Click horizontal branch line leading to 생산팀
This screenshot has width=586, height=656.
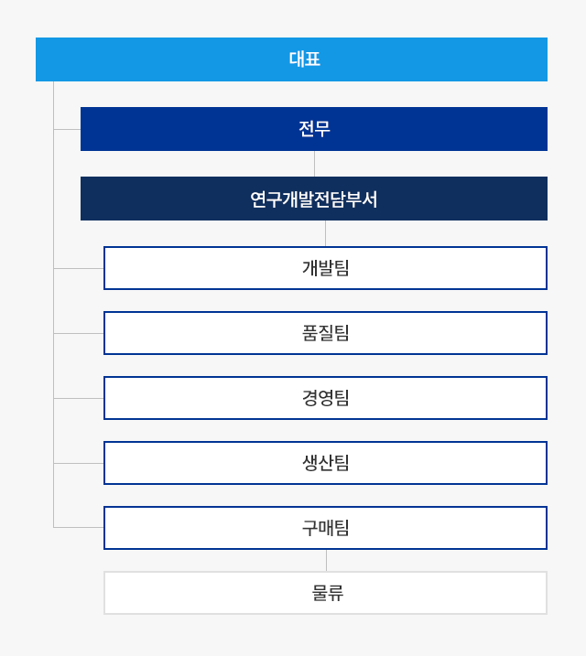[79, 463]
